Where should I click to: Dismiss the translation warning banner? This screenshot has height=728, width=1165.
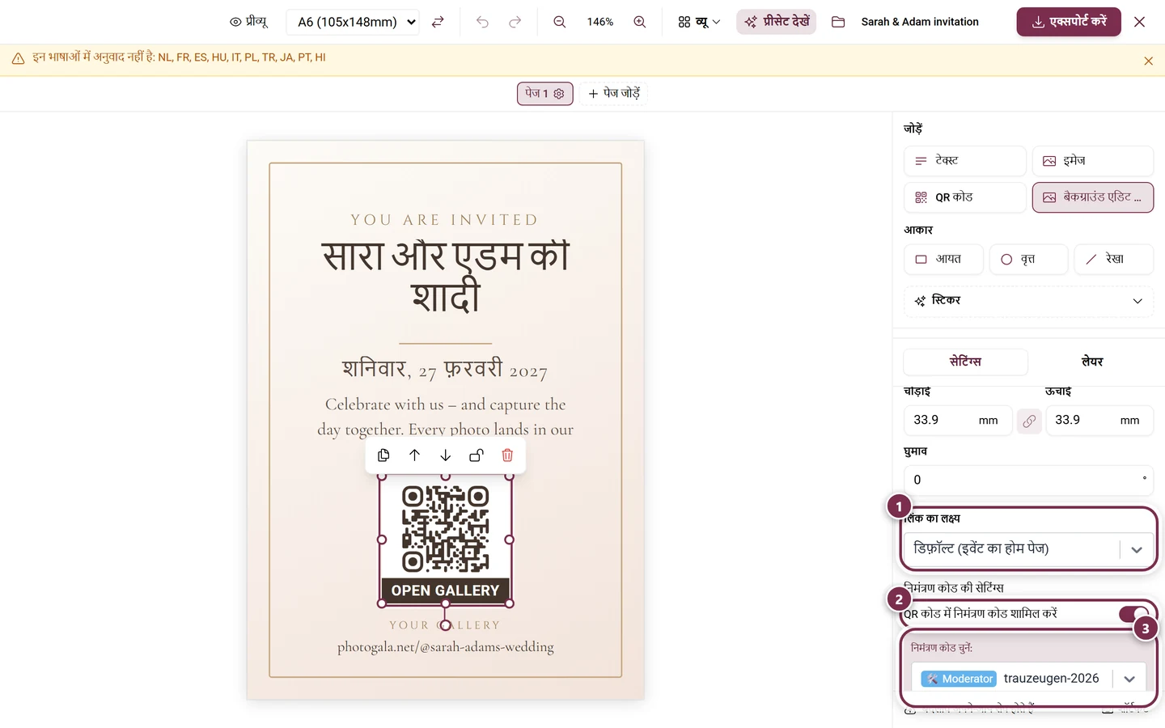tap(1148, 61)
